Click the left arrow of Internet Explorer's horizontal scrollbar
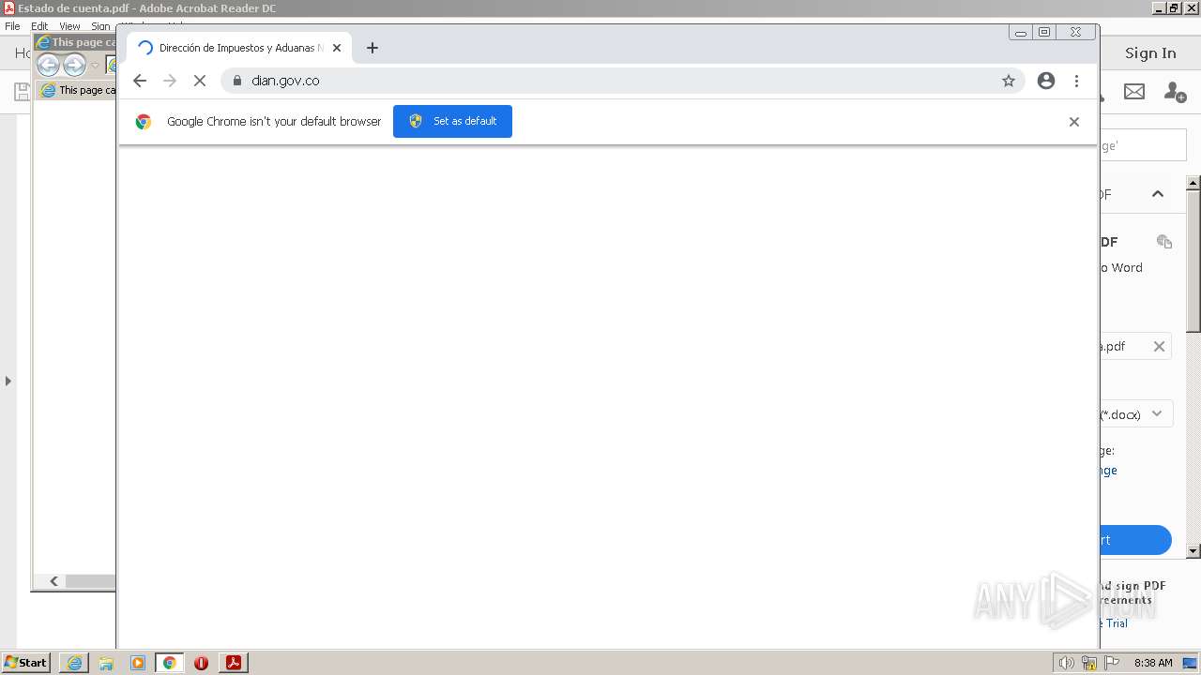1201x675 pixels. click(x=53, y=581)
